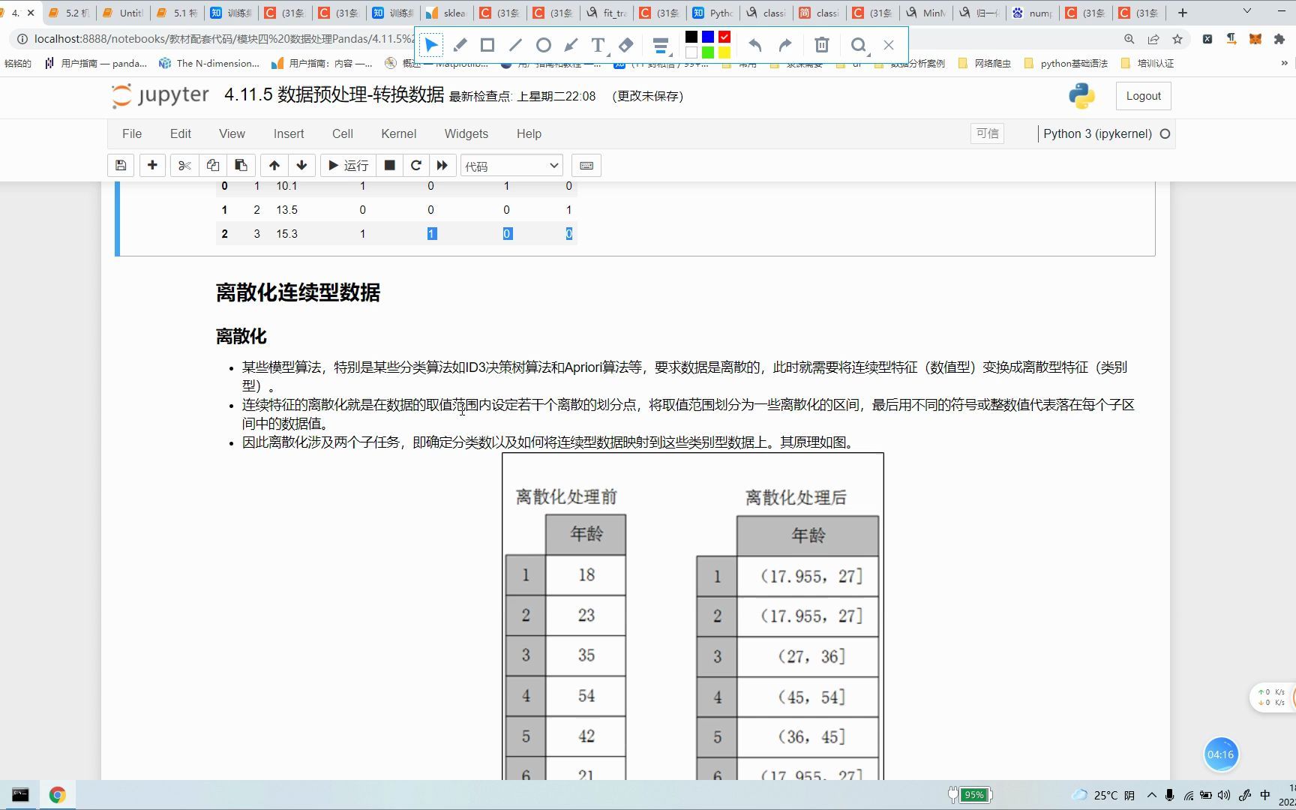Viewport: 1296px width, 810px height.
Task: Toggle the selection cursor annotation tool
Action: [x=431, y=45]
